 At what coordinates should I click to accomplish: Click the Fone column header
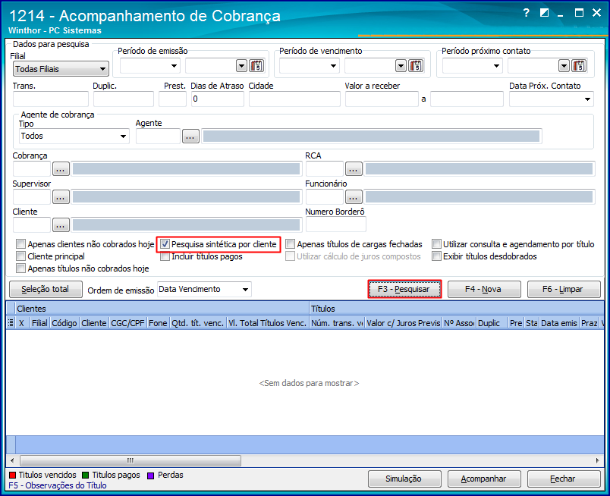[158, 323]
